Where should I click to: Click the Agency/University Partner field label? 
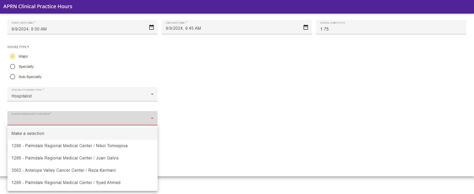tap(31, 114)
